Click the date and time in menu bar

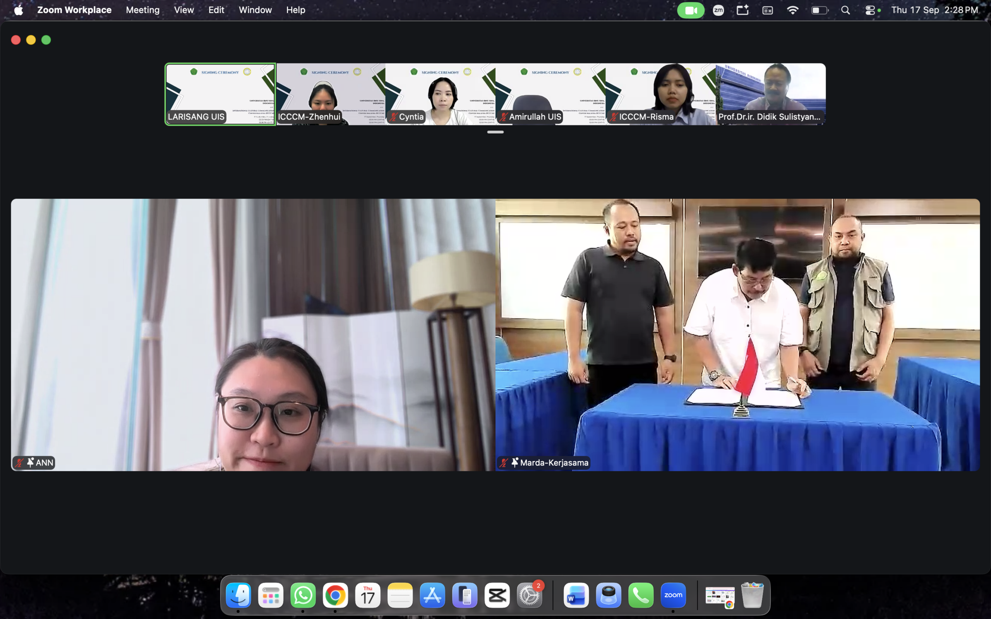934,10
